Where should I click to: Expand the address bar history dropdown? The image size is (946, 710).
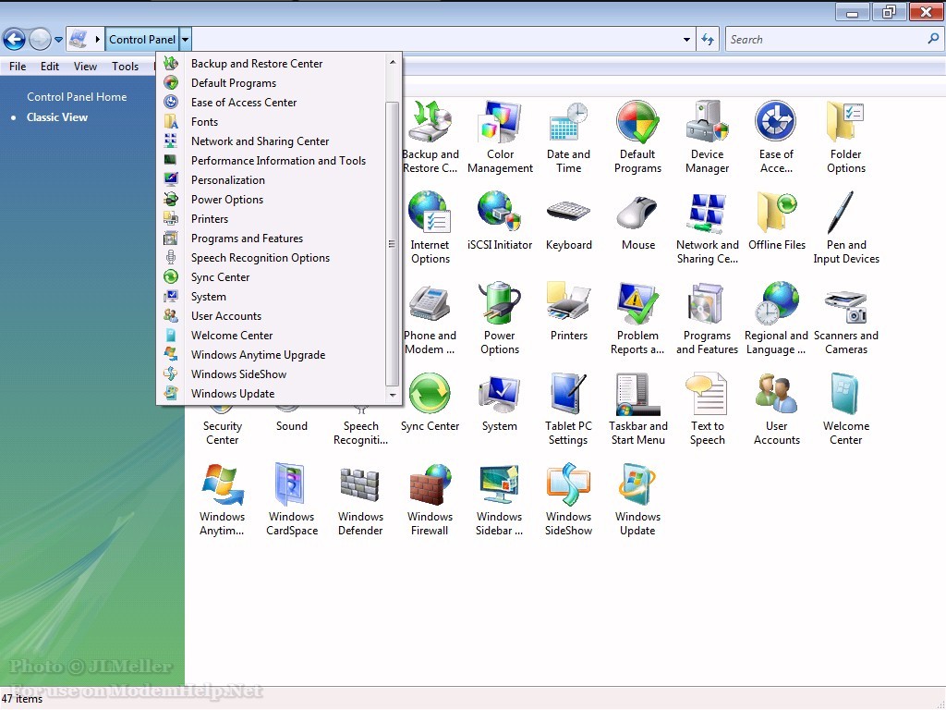point(686,40)
